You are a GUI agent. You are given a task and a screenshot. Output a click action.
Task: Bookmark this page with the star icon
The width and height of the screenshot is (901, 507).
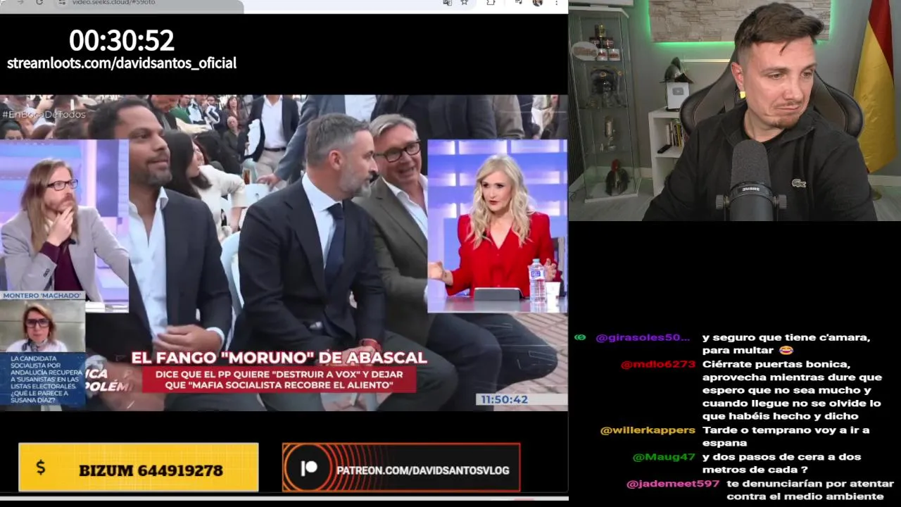coord(464,3)
